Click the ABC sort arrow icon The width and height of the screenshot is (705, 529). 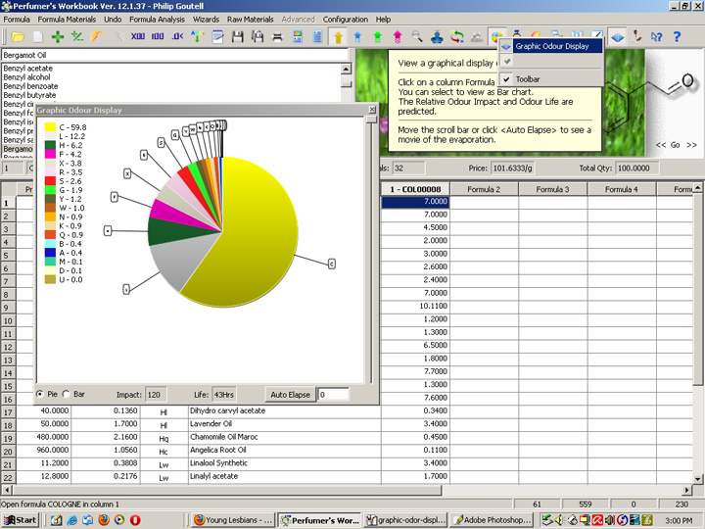pos(197,37)
